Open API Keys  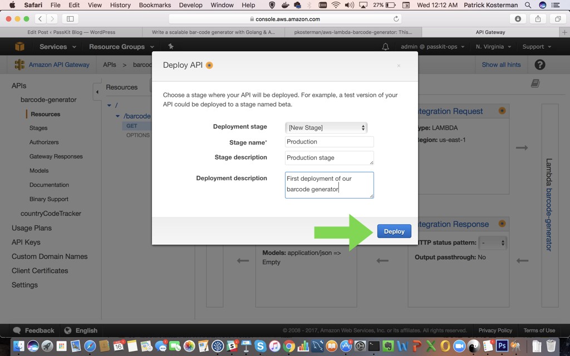point(26,243)
